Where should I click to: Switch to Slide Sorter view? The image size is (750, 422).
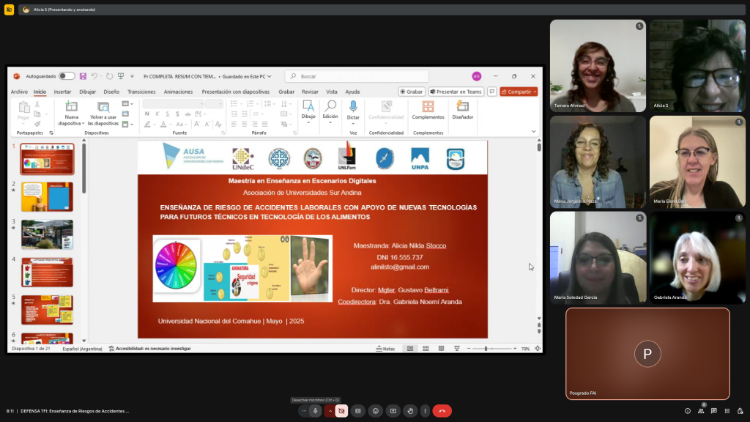tap(426, 349)
